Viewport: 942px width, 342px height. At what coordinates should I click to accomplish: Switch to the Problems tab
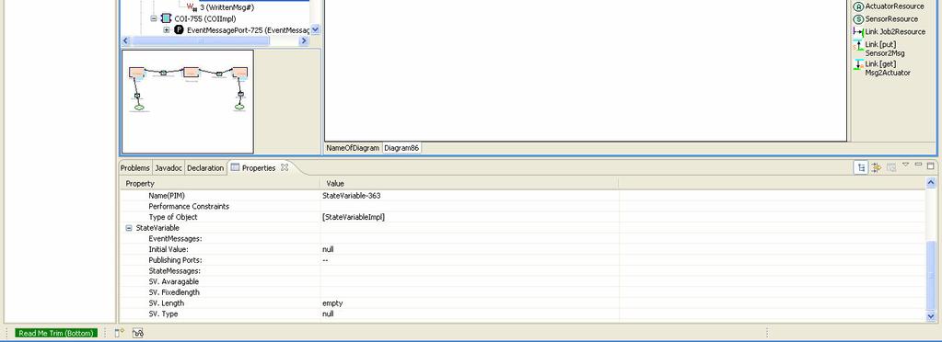(135, 168)
